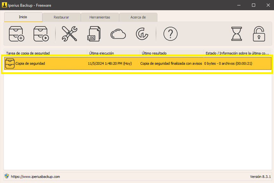
Task: Click the Estado / Información column header
Action: [x=237, y=53]
